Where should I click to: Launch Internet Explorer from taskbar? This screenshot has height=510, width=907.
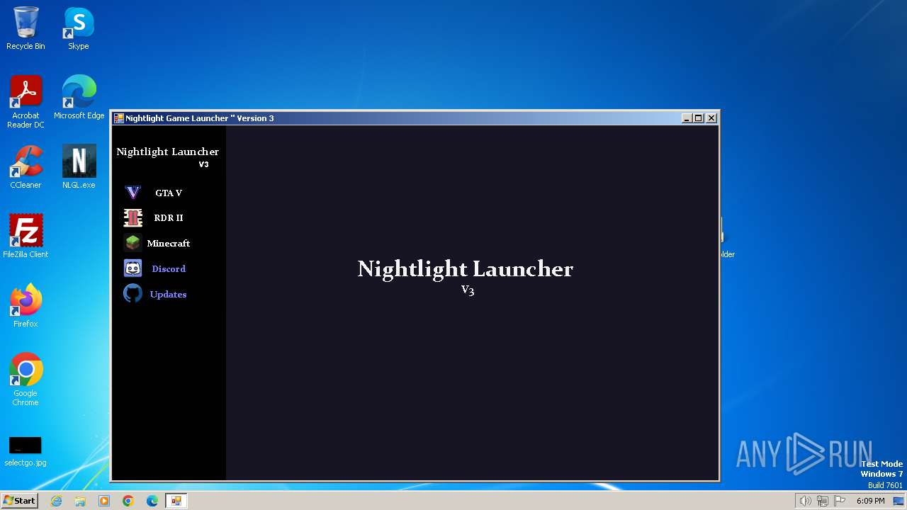pyautogui.click(x=56, y=501)
